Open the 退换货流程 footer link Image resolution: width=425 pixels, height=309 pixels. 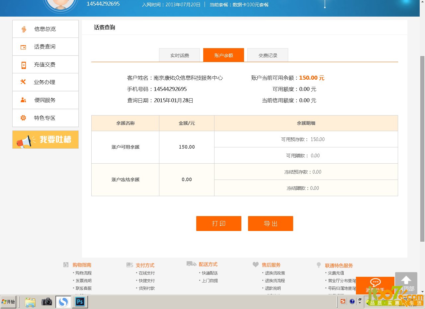[x=275, y=281]
